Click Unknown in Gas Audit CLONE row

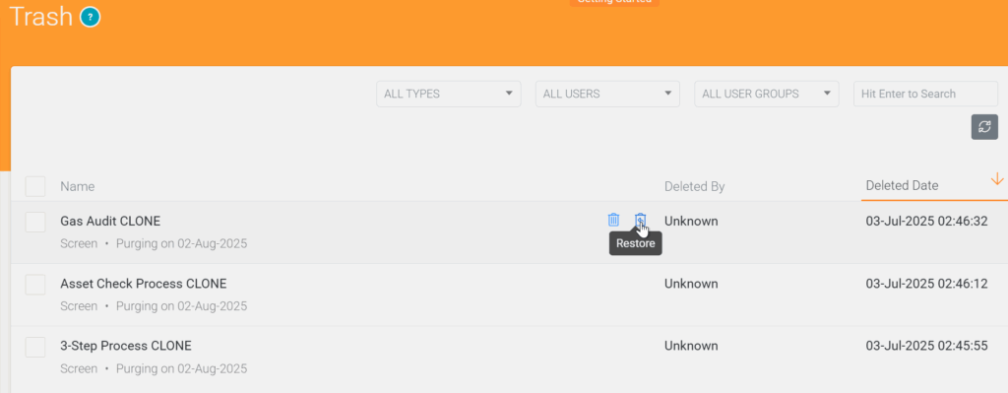(691, 222)
